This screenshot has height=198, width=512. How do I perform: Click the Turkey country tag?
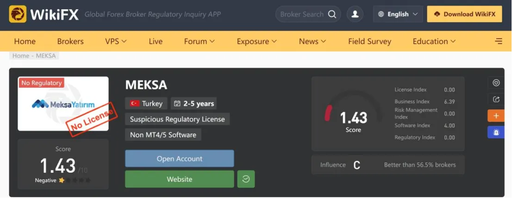[x=146, y=103]
